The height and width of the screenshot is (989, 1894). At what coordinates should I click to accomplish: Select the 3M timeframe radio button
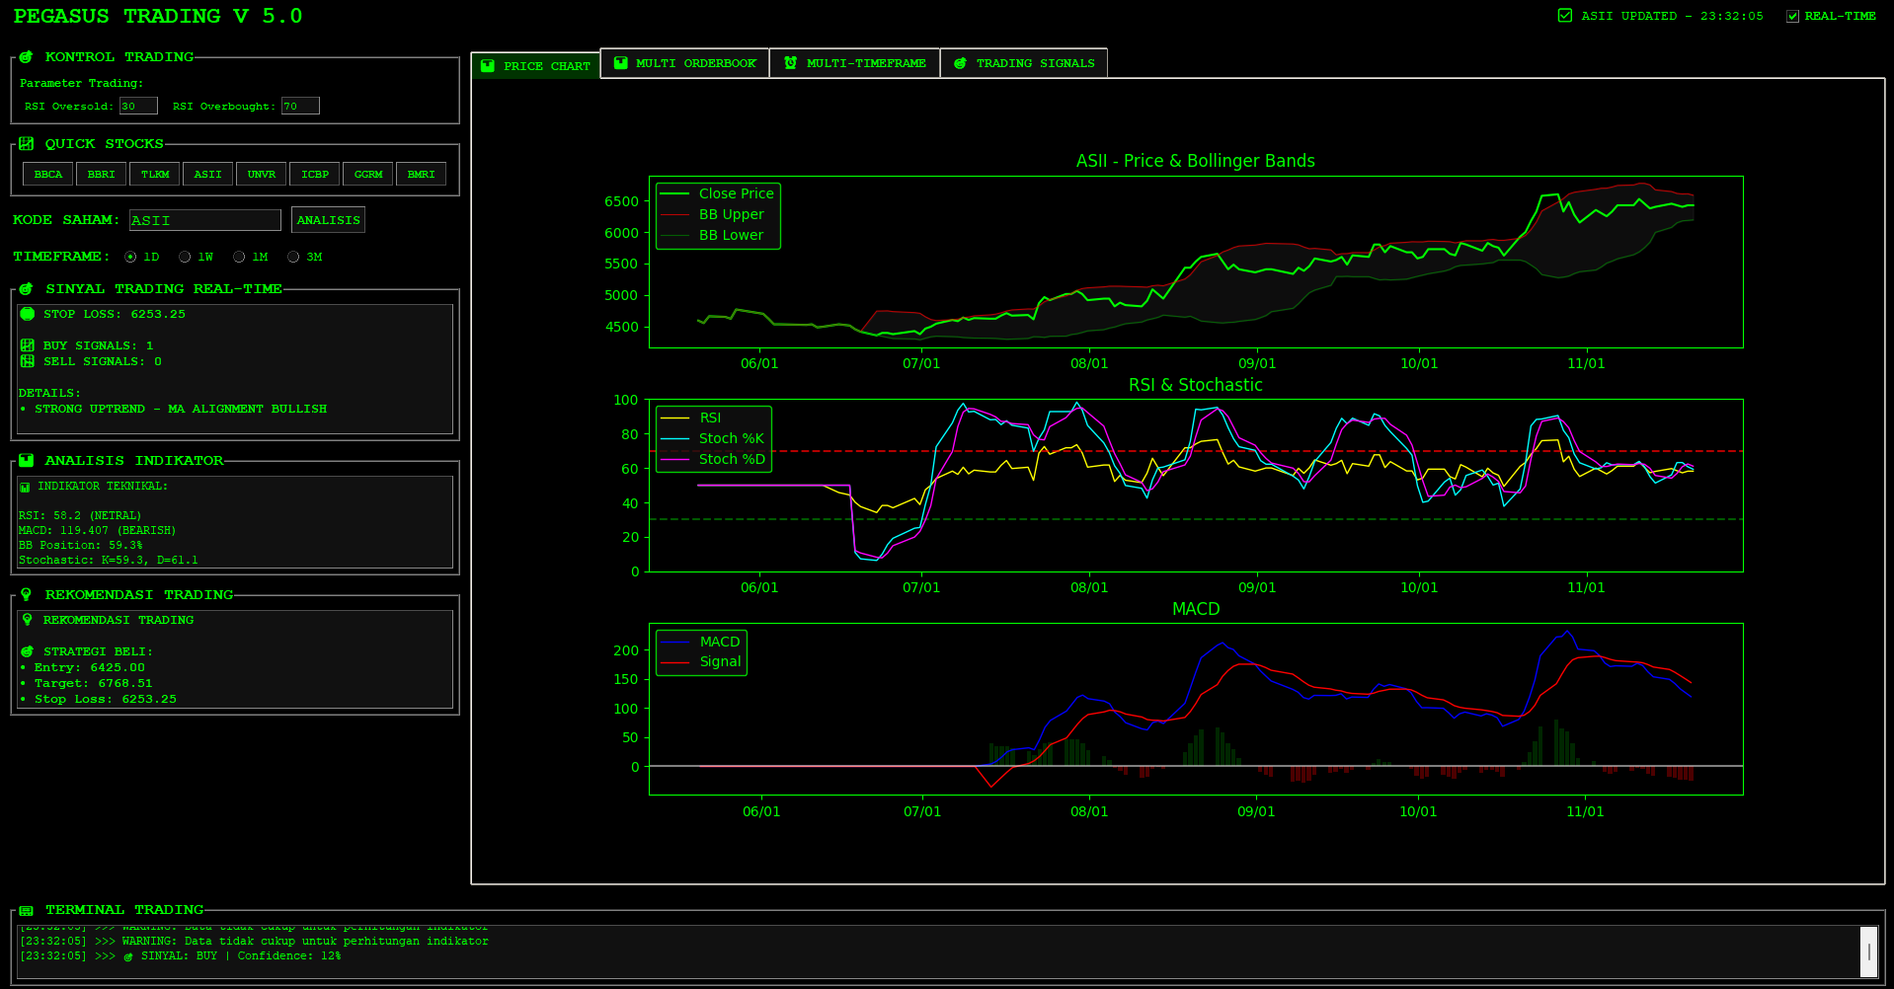point(293,257)
